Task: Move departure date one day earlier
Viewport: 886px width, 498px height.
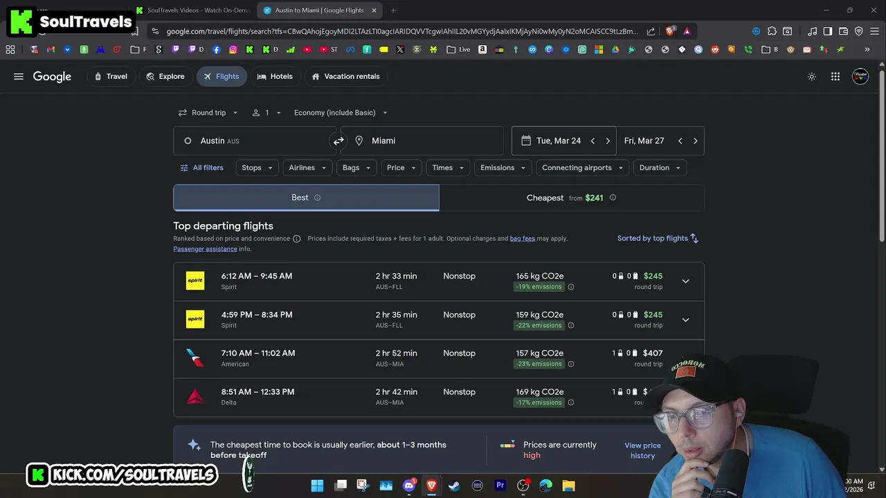Action: point(593,141)
